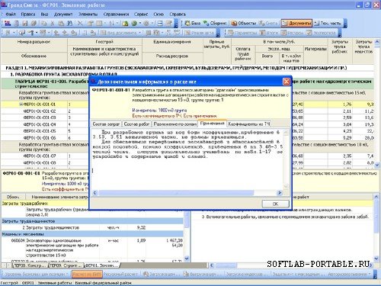Click the help question-mark icon in second toolbar

(31, 33)
